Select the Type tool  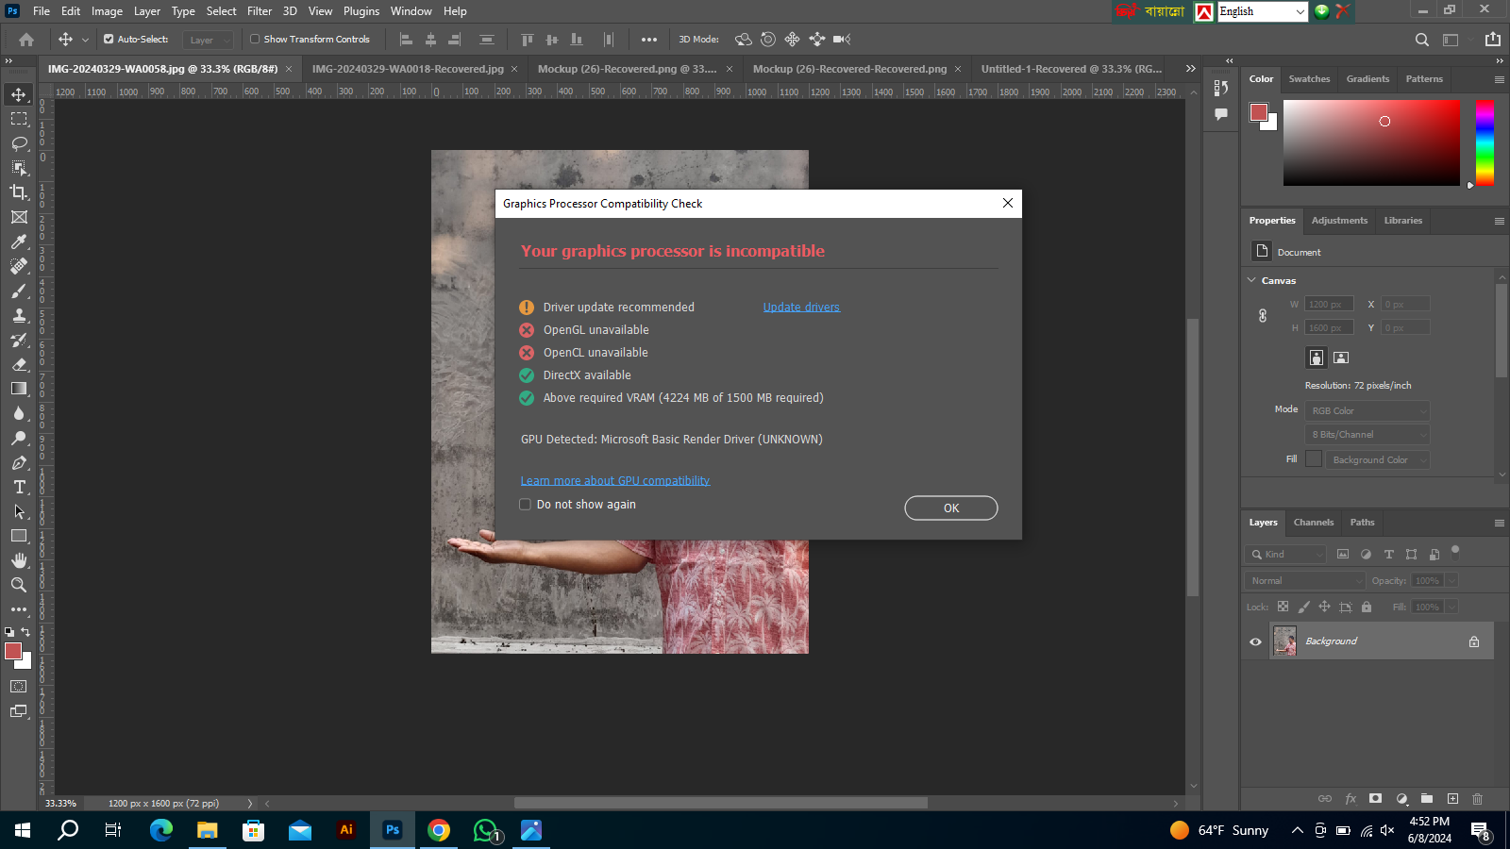coord(18,488)
